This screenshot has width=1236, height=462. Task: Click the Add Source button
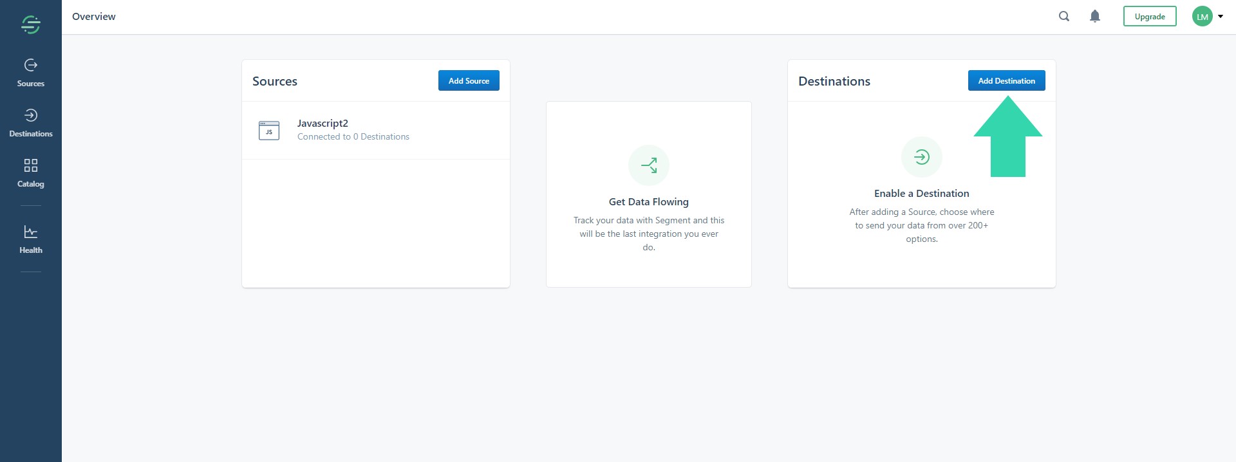469,80
